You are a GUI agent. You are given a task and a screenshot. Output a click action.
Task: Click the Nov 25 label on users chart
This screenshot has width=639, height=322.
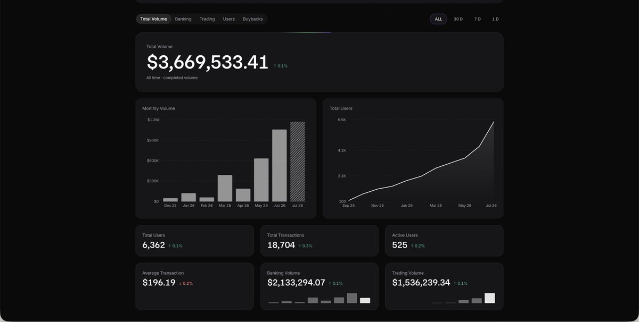378,206
